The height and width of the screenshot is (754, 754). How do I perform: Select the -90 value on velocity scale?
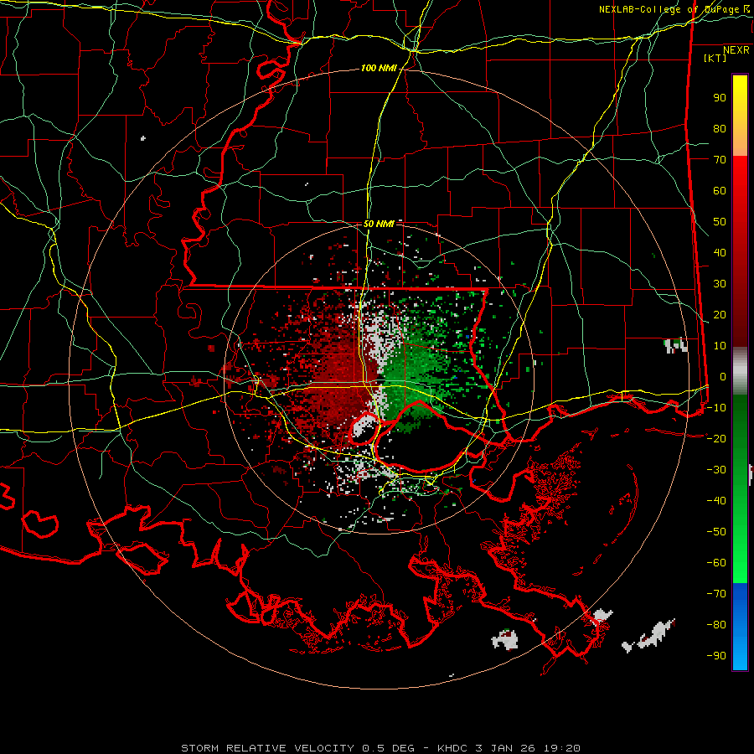tap(716, 655)
